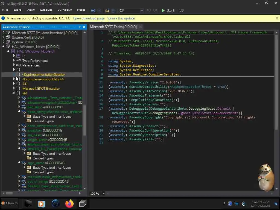This screenshot has width=280, height=210.
Task: Open Firefox from the taskbar
Action: click(69, 203)
